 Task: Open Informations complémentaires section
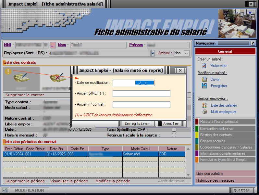click(x=225, y=153)
